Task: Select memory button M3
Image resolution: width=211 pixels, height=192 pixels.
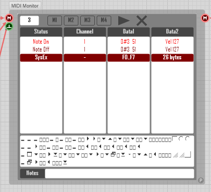Action: click(x=88, y=20)
